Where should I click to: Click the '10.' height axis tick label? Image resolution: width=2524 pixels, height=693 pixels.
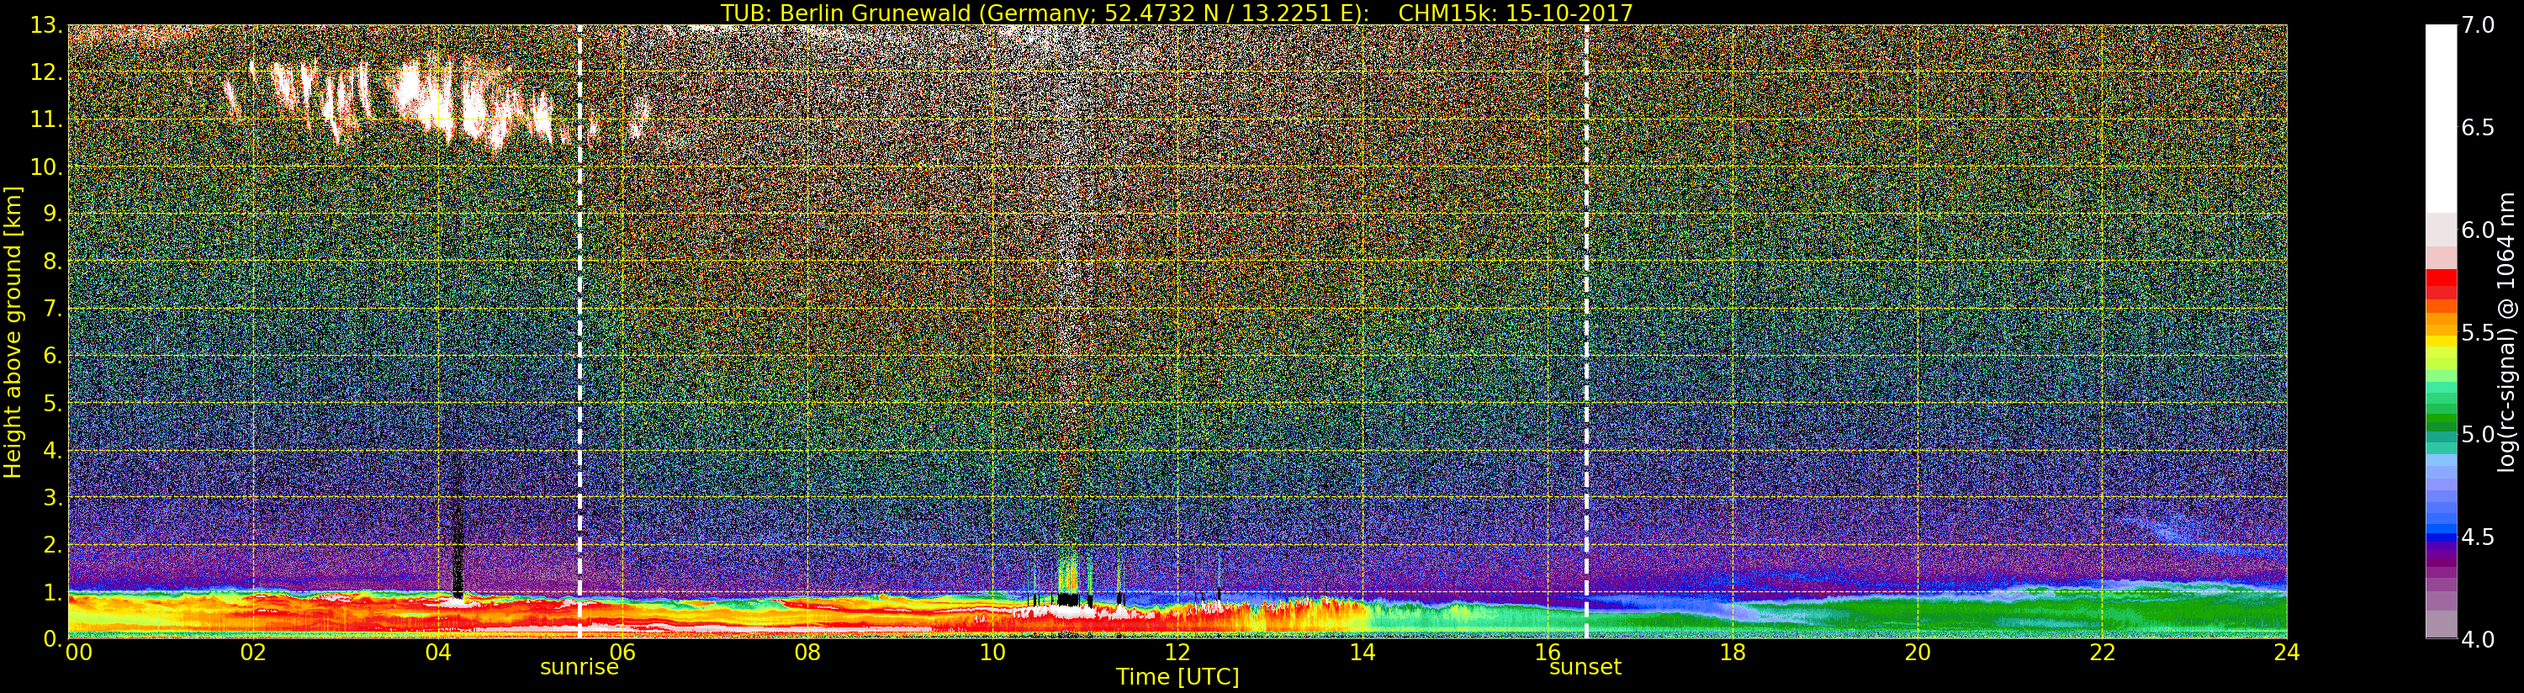tap(47, 167)
